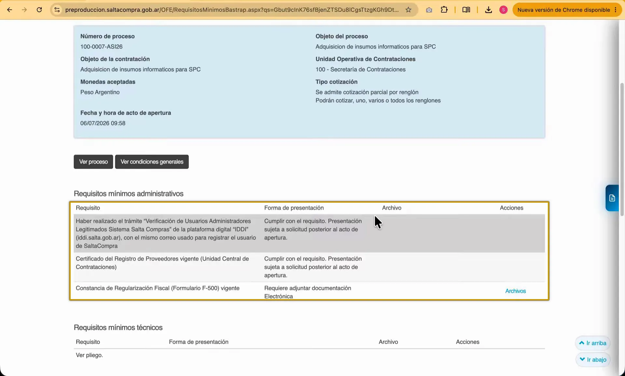Click opening date '06/07/2026 09:58'
Viewport: 625px width, 376px height.
[x=103, y=123]
